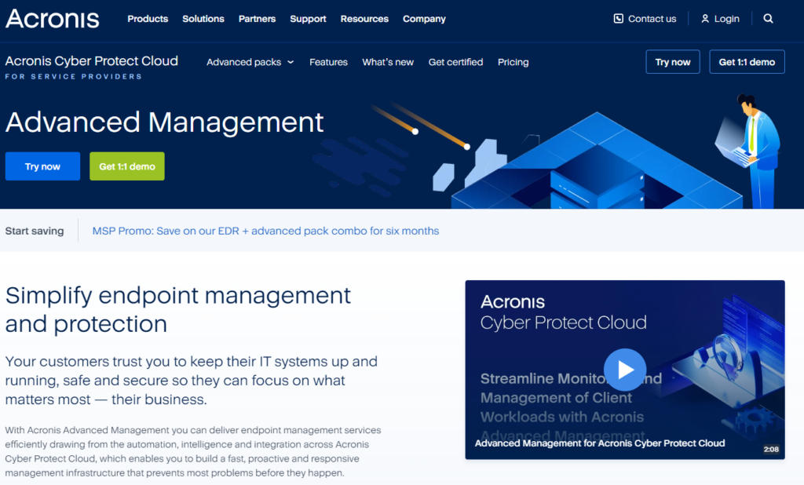Viewport: 804px width, 485px height.
Task: Click the outlined Try now button in subnav
Action: (x=673, y=62)
